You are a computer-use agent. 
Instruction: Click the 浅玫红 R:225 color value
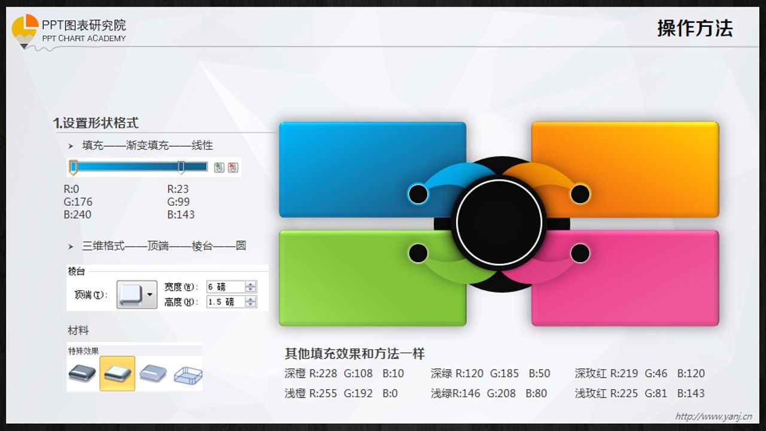(606, 393)
